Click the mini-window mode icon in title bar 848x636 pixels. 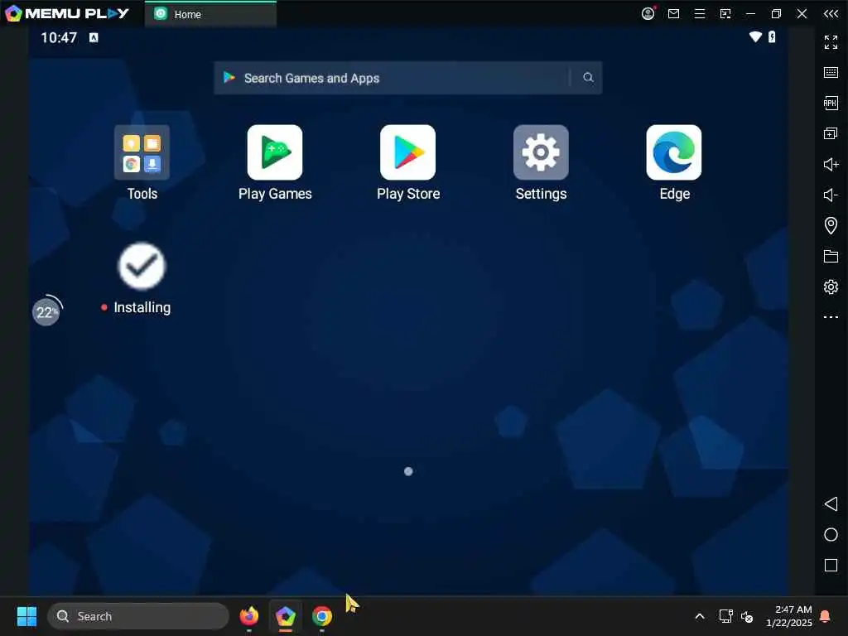click(x=725, y=13)
